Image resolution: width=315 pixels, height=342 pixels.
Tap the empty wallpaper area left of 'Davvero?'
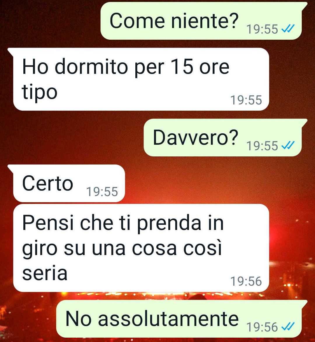tap(72, 138)
